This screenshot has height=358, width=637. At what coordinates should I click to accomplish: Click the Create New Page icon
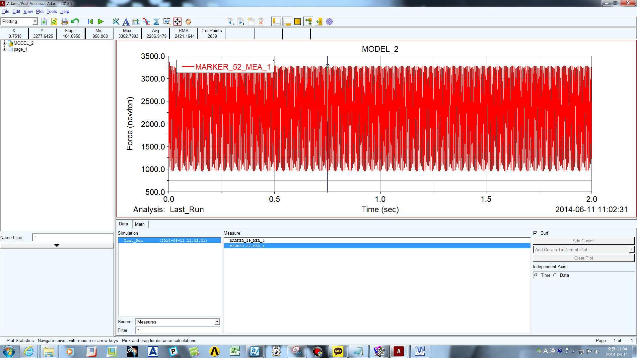click(x=44, y=22)
